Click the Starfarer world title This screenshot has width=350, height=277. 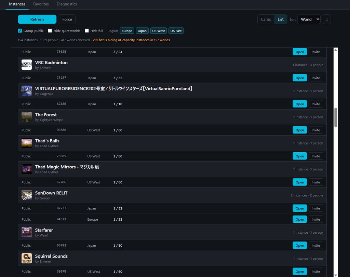click(x=44, y=230)
